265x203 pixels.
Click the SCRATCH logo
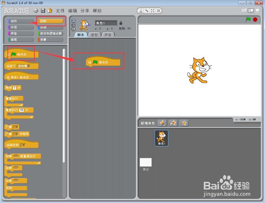(17, 11)
